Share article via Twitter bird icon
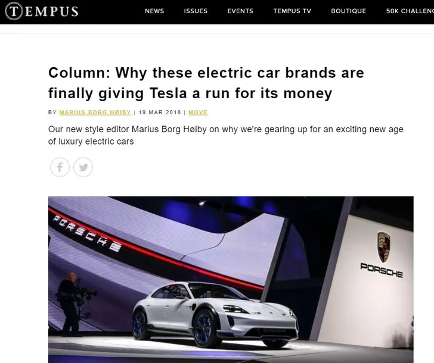The image size is (434, 363). pyautogui.click(x=83, y=167)
